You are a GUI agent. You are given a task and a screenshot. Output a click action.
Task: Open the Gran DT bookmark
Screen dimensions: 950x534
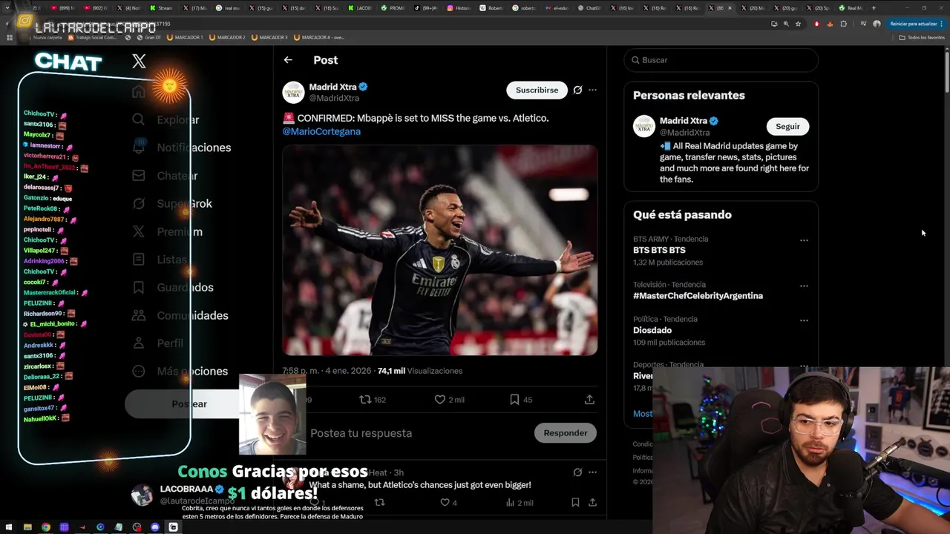[x=149, y=37]
